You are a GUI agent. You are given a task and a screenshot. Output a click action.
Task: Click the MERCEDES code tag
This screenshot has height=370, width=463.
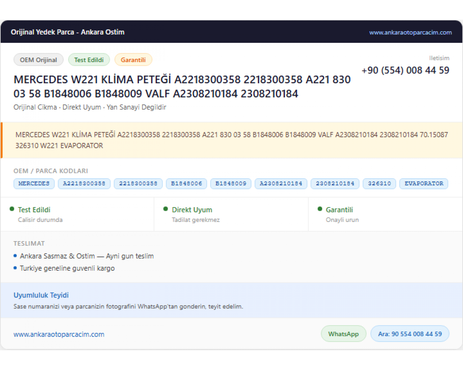point(34,183)
